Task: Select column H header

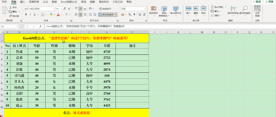Action: [x=132, y=32]
